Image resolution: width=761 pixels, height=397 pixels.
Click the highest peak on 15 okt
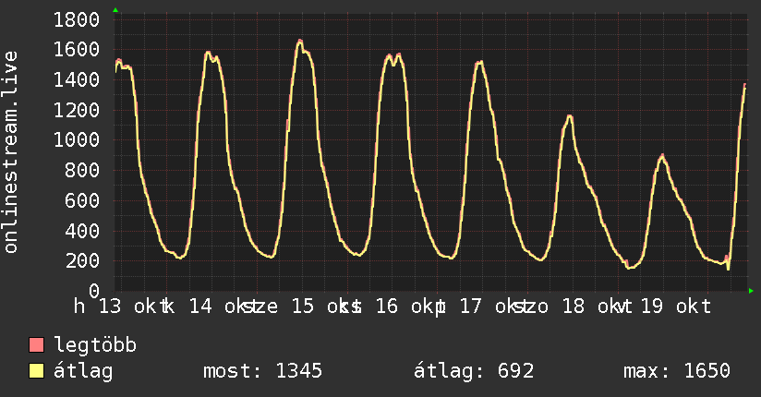click(x=300, y=41)
